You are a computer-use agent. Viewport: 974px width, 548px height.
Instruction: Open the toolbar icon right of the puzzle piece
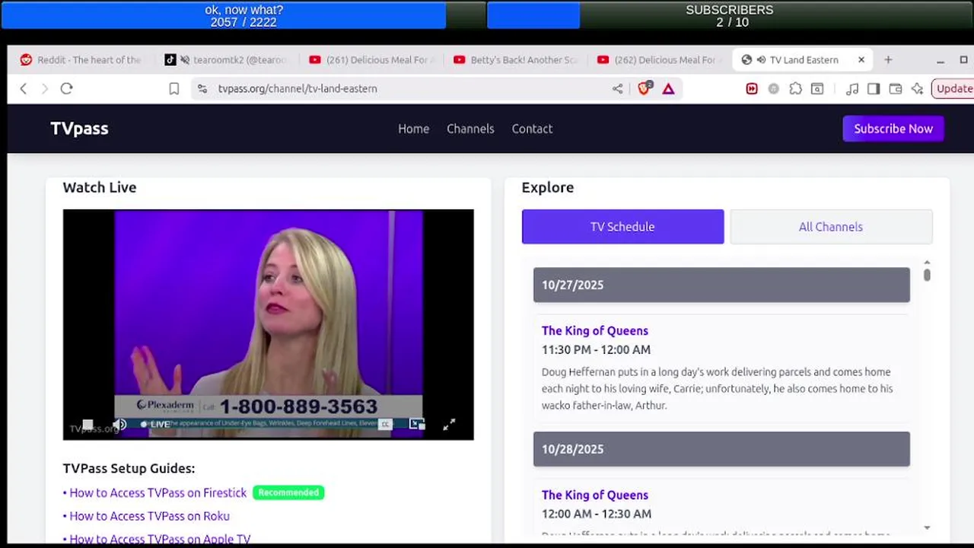tap(817, 89)
